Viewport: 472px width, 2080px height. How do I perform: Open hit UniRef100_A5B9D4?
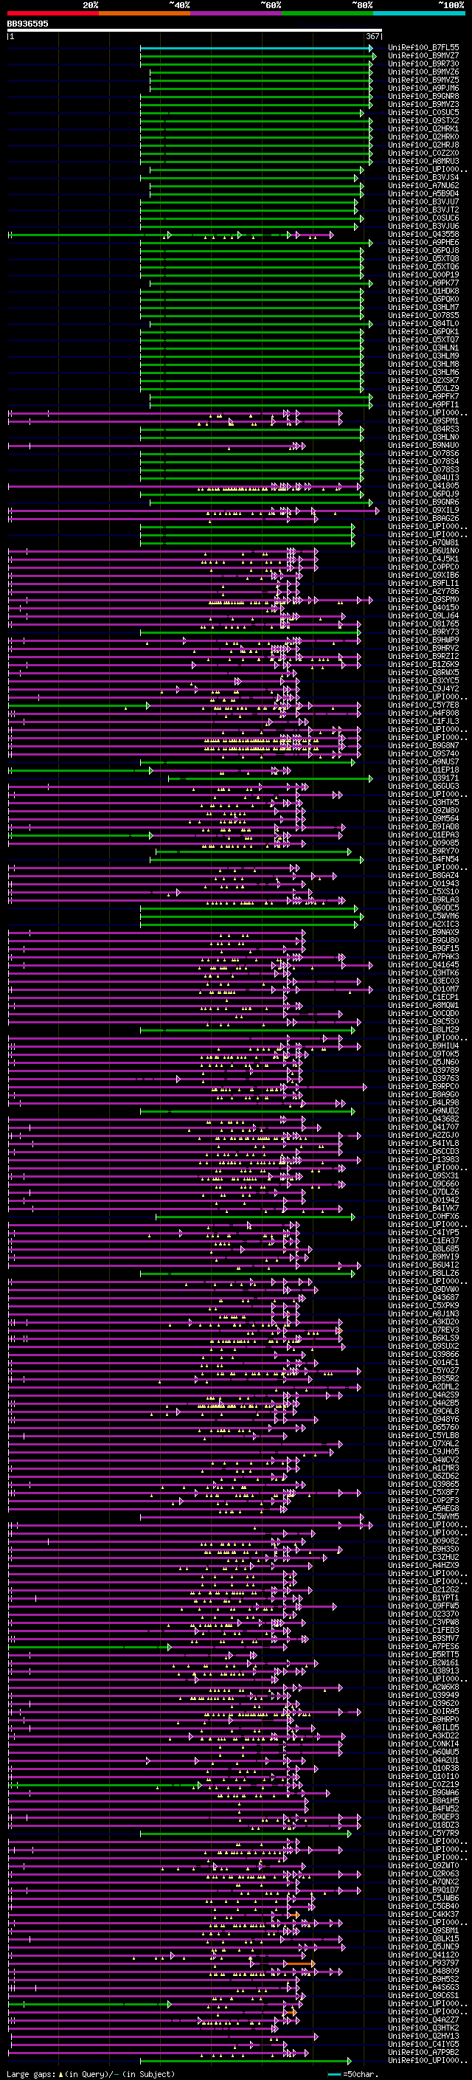[423, 194]
